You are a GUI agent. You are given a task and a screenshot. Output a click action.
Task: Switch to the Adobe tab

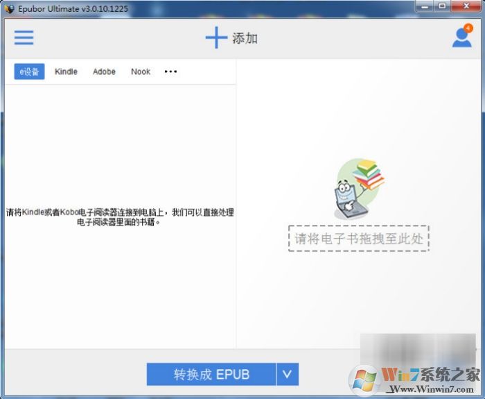(104, 71)
